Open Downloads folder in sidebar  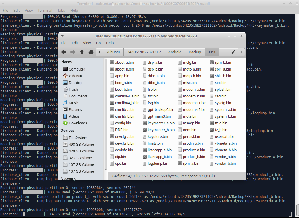(x=78, y=123)
